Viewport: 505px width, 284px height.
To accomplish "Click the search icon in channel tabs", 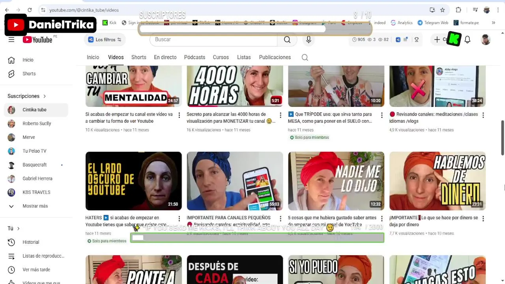I will [x=305, y=57].
